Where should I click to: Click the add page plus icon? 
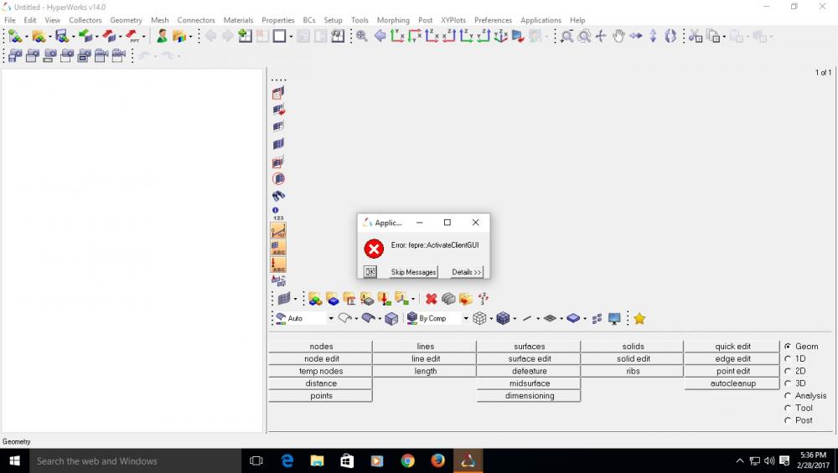245,36
